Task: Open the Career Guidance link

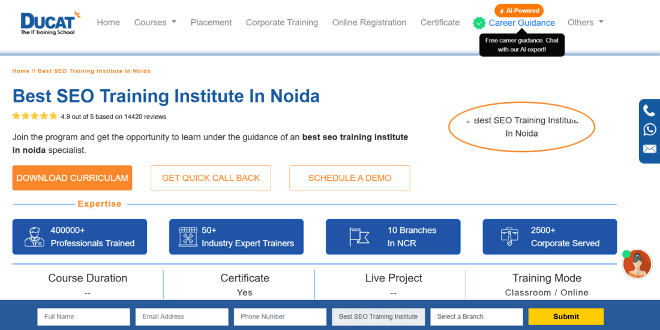Action: (x=521, y=23)
